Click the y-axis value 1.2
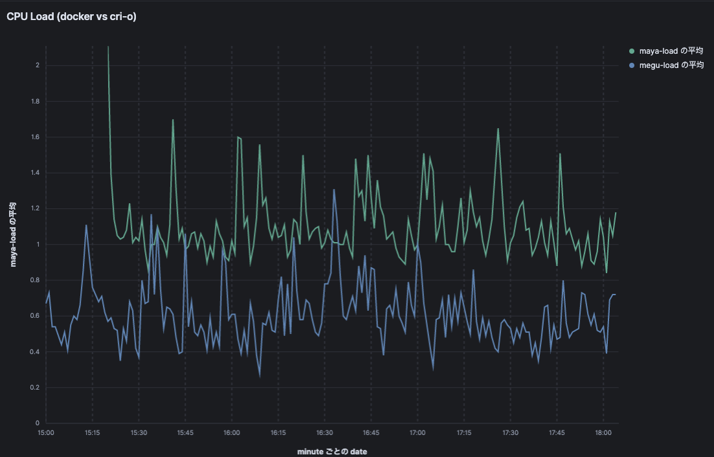This screenshot has height=457, width=714. [35, 208]
